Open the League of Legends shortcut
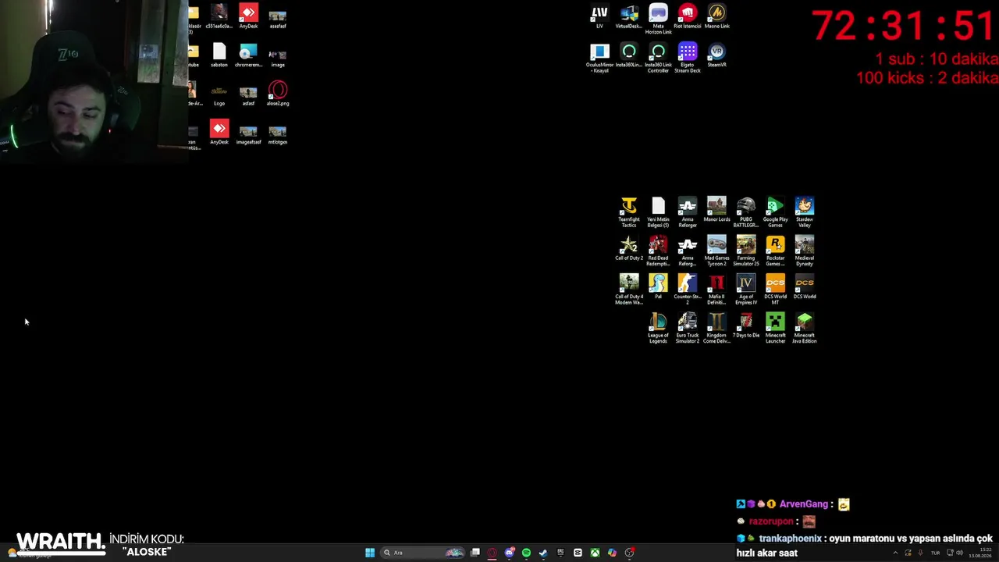 (x=658, y=328)
